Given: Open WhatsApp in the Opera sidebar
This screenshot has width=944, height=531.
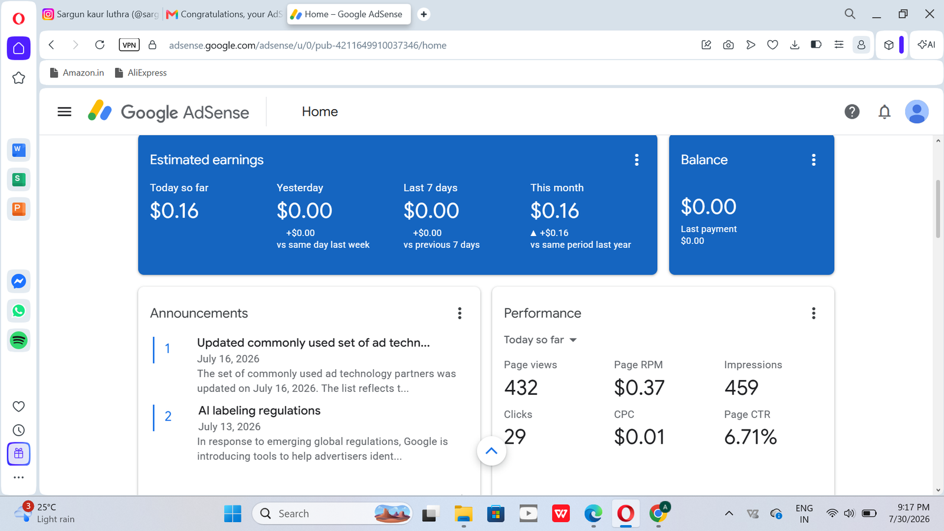Looking at the screenshot, I should click(x=19, y=311).
